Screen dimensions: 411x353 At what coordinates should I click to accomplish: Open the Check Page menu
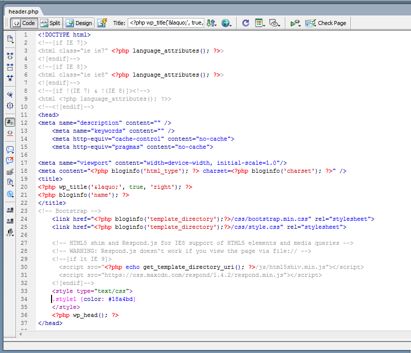(326, 23)
